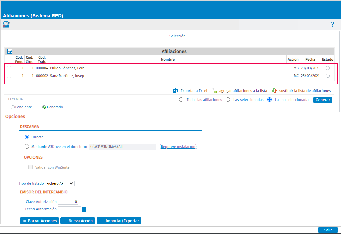Focus the Selección input field
Viewport: 341px width, 234px height.
pos(261,36)
